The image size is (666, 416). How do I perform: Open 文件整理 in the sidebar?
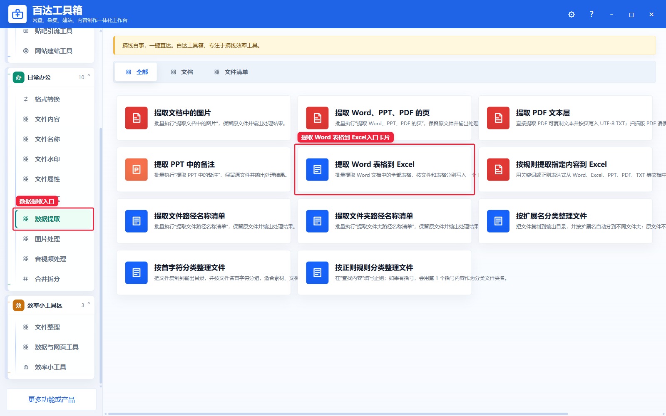(53, 327)
